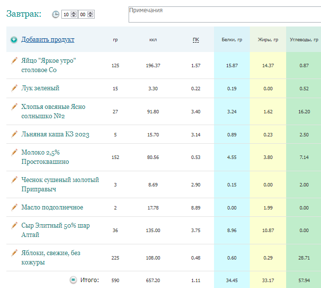Click the green plus add-product icon
The image size is (321, 288).
(14, 40)
